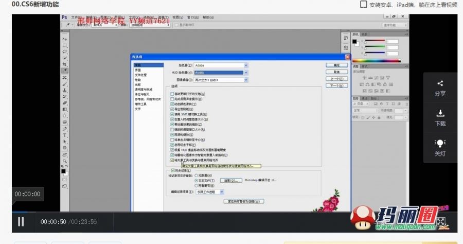Switch to the 样式 panel tab
This screenshot has width=463, height=244.
[365, 66]
